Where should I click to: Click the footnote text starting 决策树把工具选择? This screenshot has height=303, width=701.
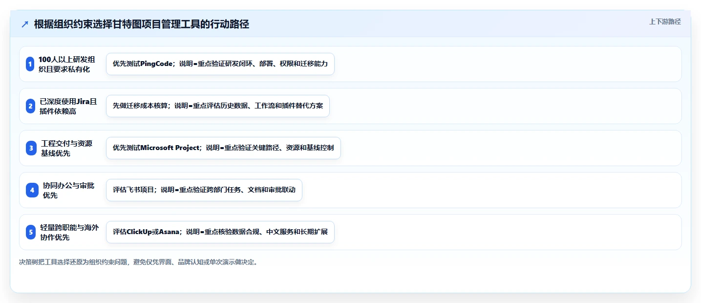(x=138, y=262)
